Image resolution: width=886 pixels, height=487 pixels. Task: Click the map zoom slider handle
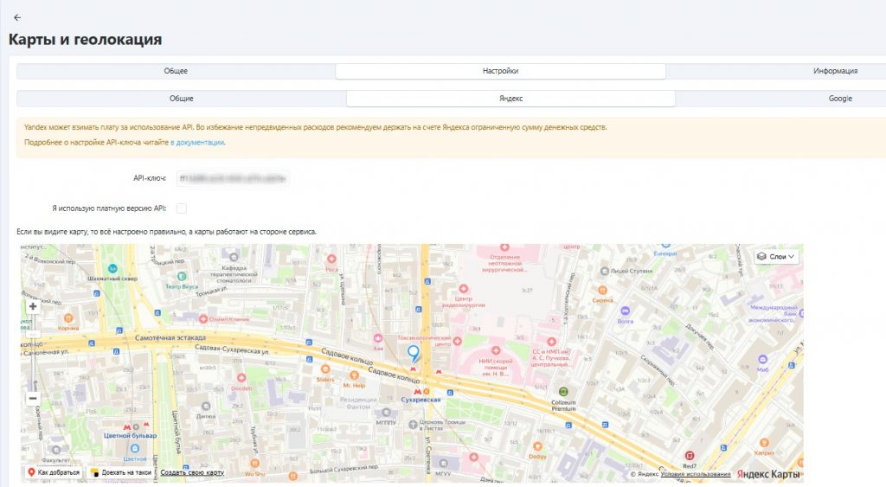[33, 335]
